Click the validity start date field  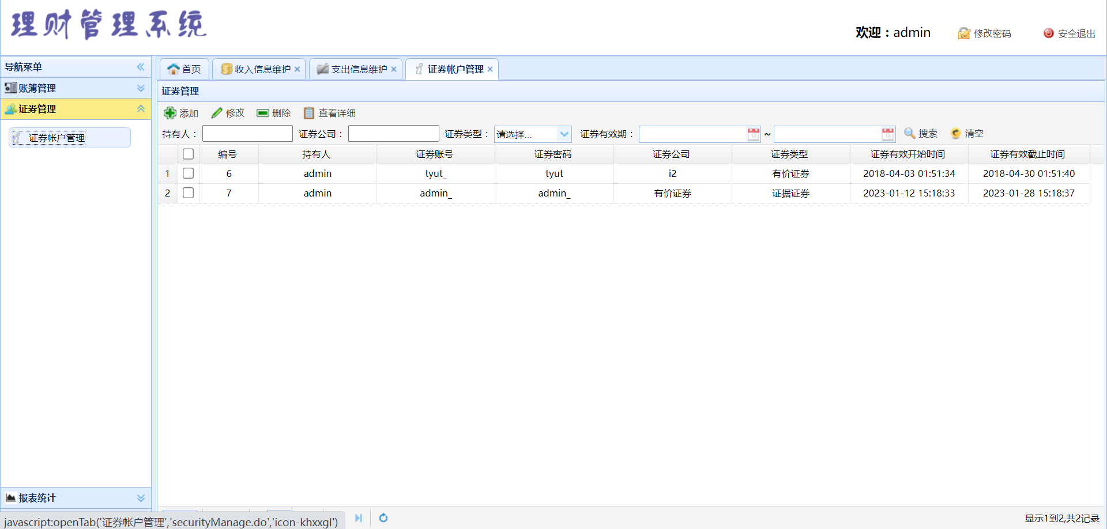click(x=693, y=134)
